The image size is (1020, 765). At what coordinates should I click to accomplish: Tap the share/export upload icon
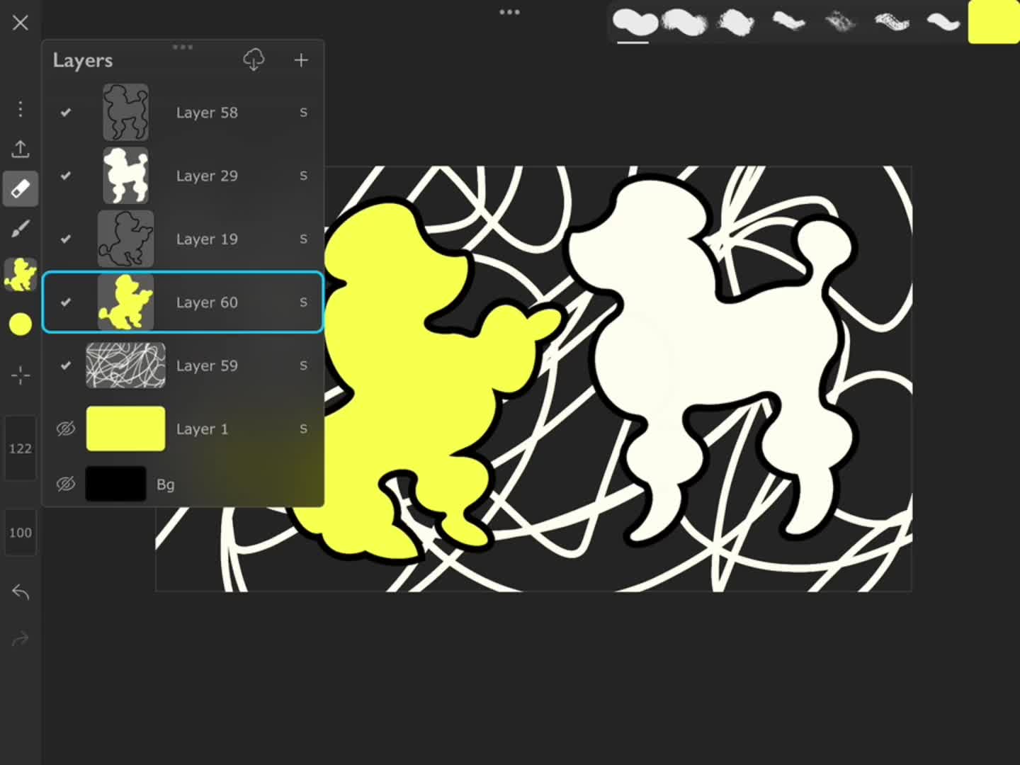tap(21, 149)
